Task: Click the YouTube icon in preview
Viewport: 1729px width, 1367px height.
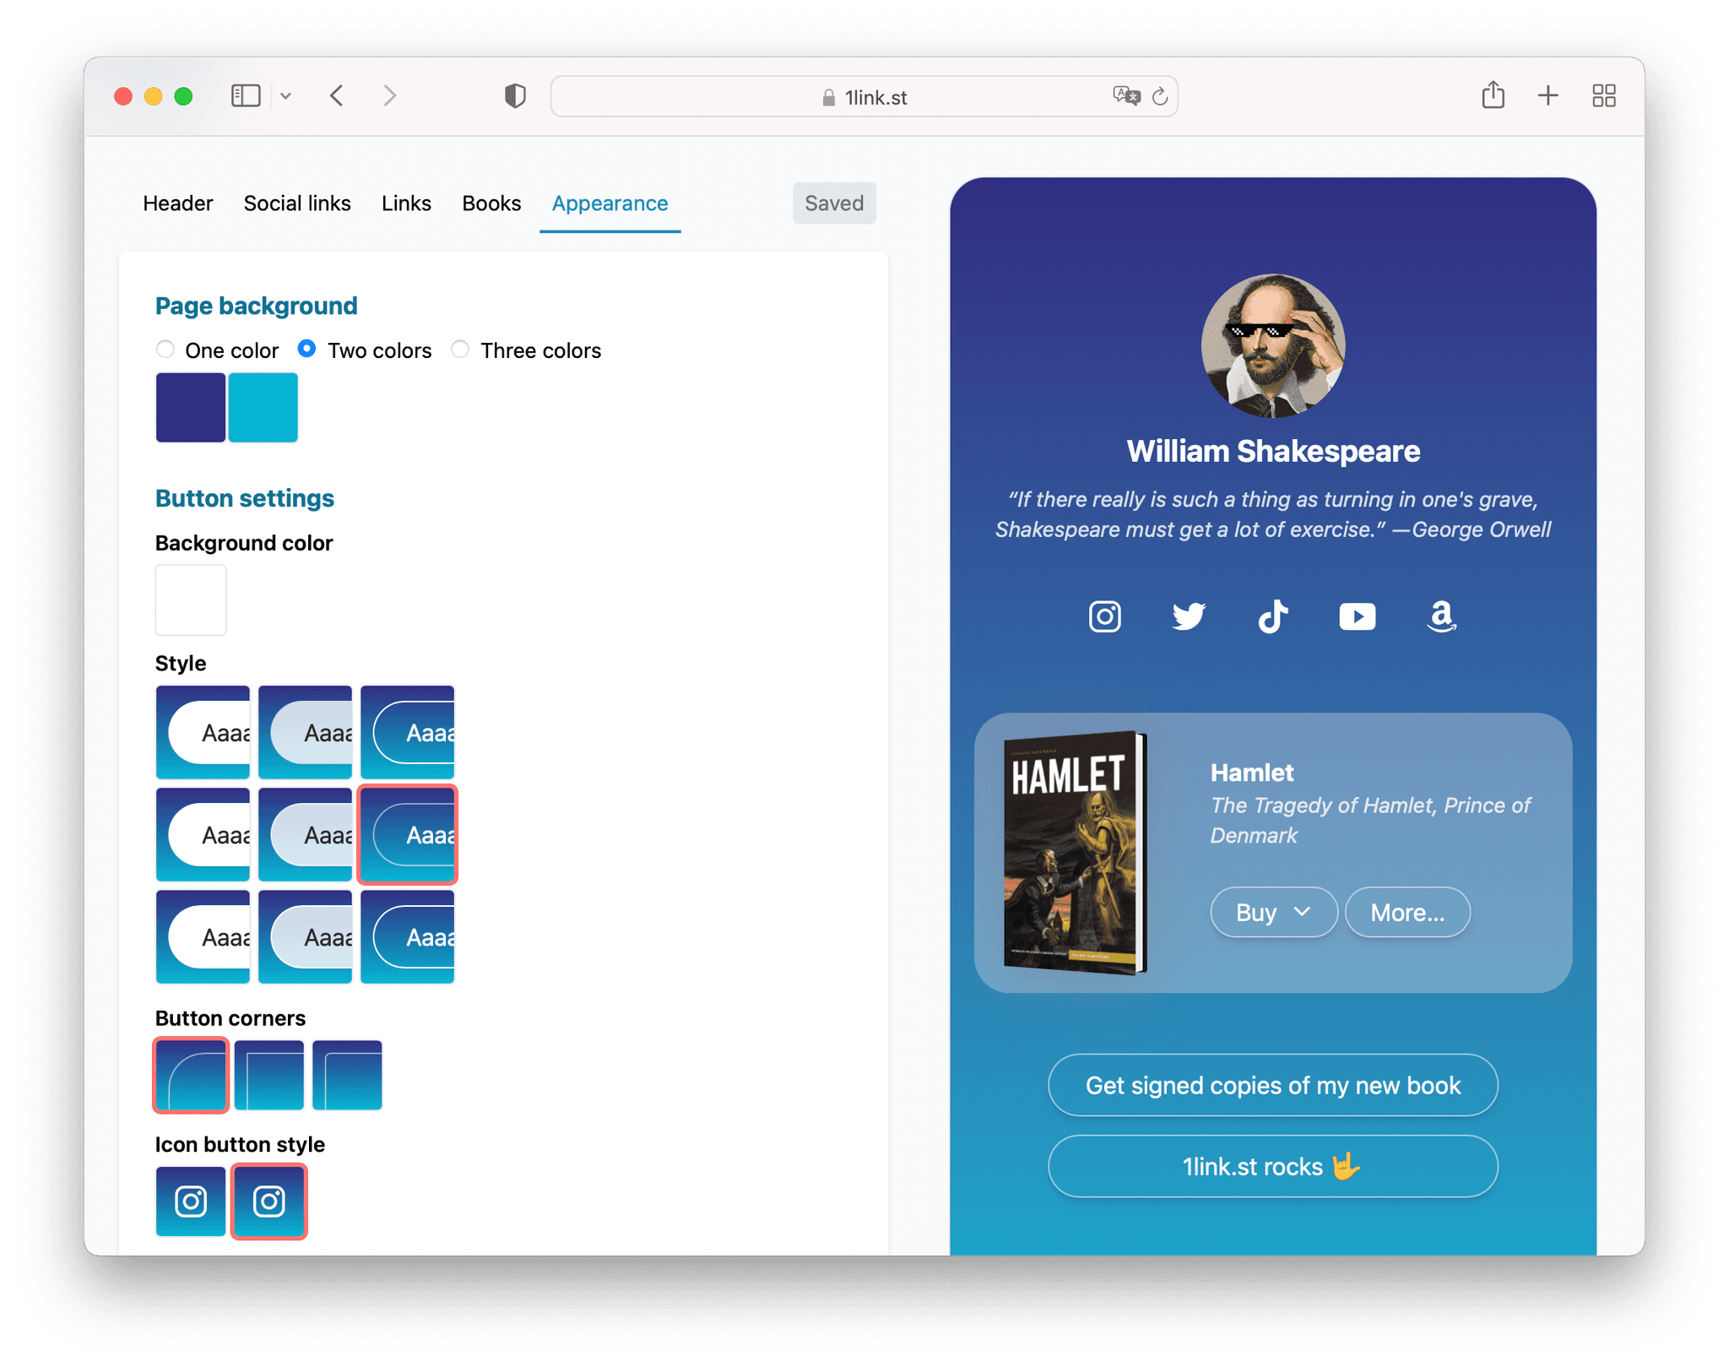Action: point(1357,616)
